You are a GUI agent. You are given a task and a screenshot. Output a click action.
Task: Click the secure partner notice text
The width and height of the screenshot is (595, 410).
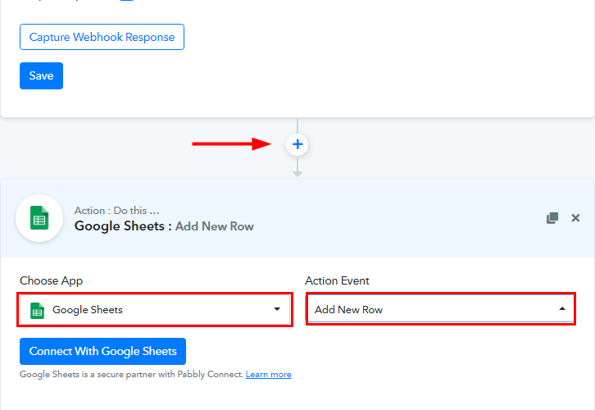click(131, 374)
